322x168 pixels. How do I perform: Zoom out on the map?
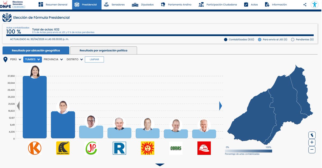coord(312,150)
